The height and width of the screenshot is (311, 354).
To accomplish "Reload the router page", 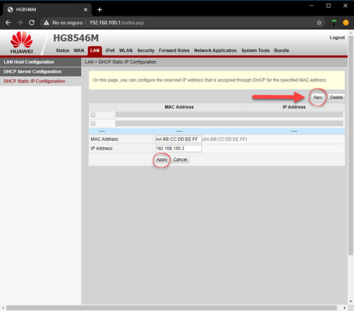I will (x=32, y=22).
